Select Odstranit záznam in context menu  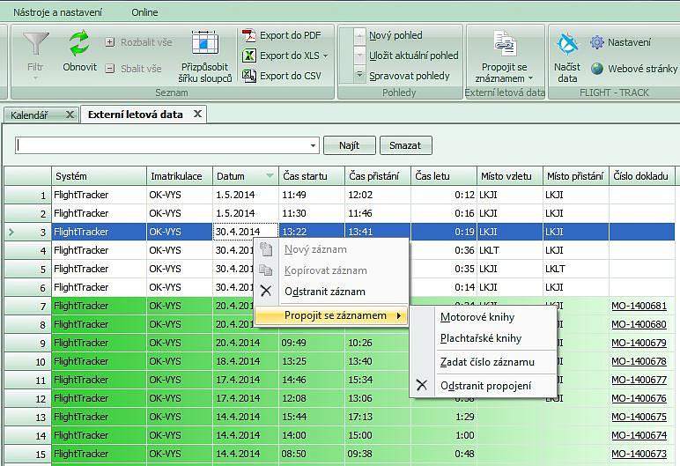(x=324, y=292)
